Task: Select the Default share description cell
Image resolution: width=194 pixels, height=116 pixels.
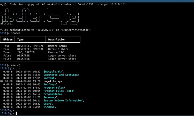Action: 58,49
